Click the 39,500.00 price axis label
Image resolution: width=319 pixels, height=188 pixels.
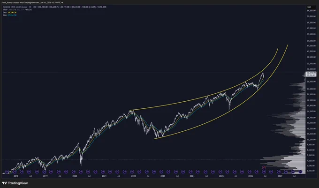click(x=311, y=57)
